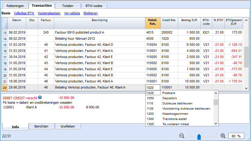This screenshot has width=251, height=141.
Task: Click 'Betaling Verkoop producten, Factuur 46, Klant A'
Action: [x=100, y=87]
